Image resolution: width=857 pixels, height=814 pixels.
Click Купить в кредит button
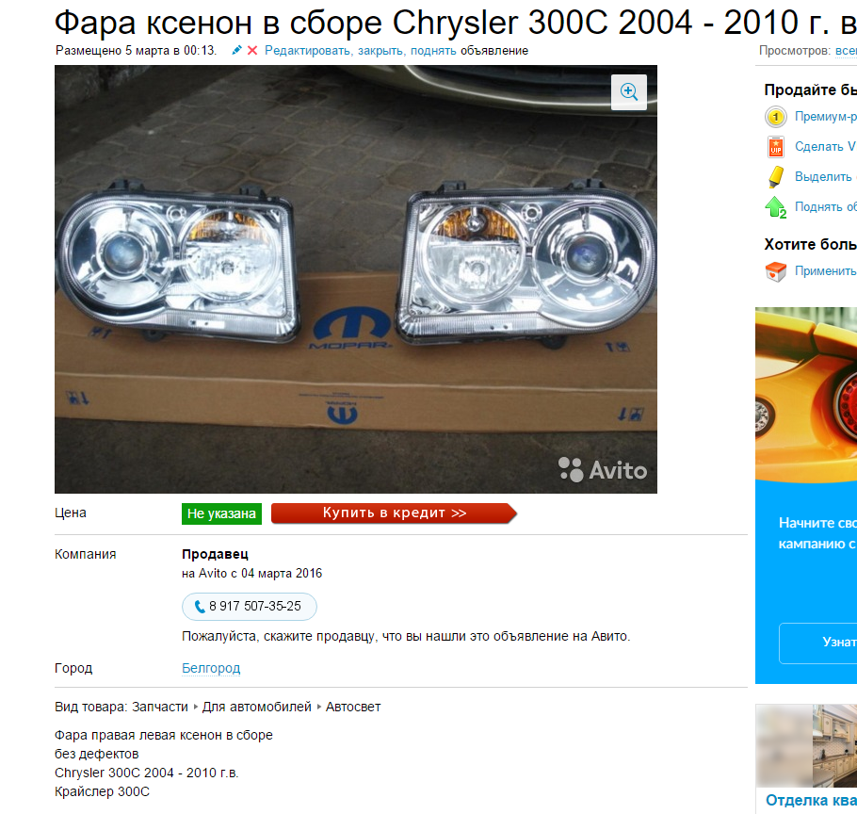point(394,513)
